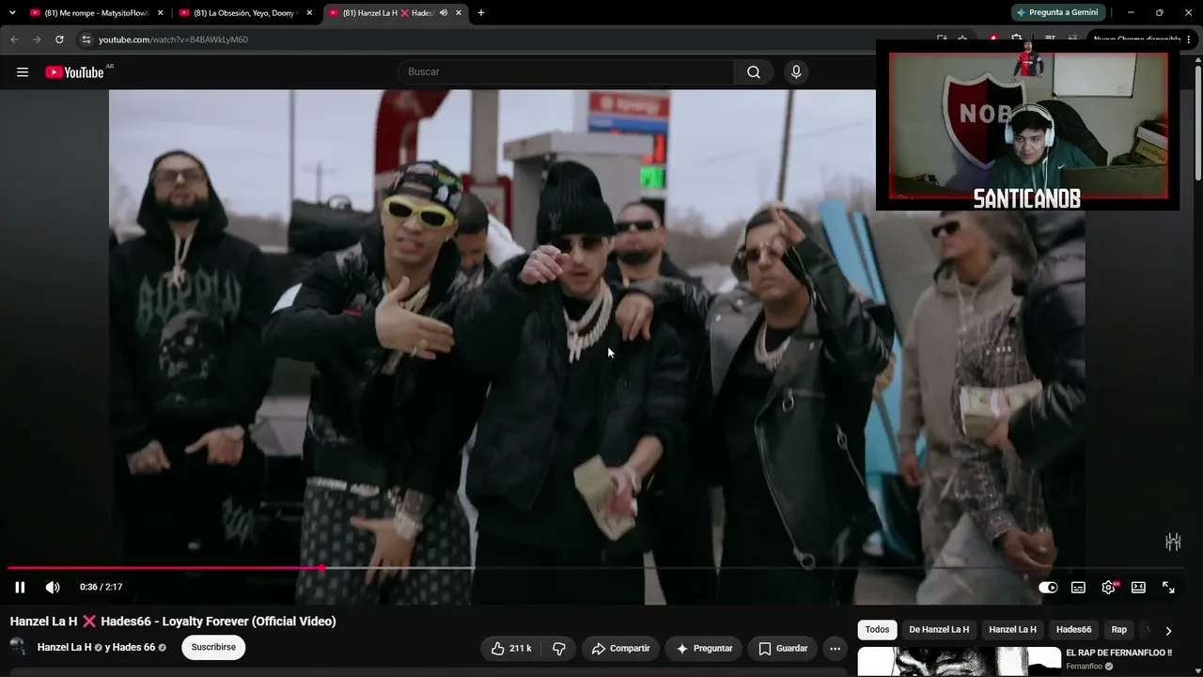1203x677 pixels.
Task: Mute the video player volume
Action: coord(53,587)
